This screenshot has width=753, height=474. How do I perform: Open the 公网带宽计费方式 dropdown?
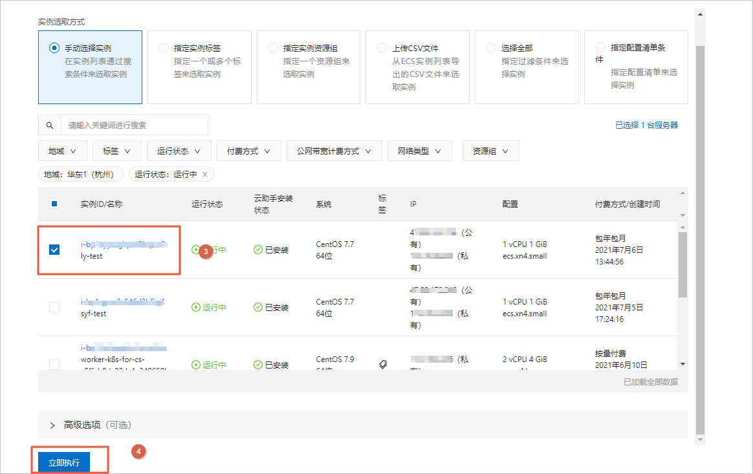[334, 151]
